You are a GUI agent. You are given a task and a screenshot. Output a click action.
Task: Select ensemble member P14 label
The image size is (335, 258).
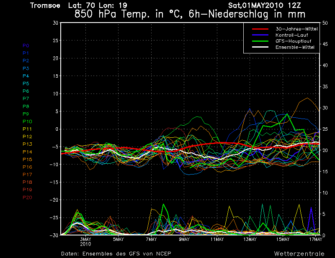(27, 152)
